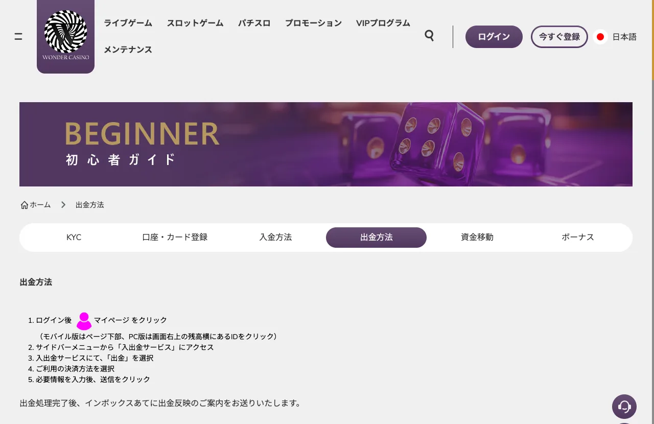The image size is (654, 424).
Task: Click step 3 入出金サービスにて text
Action: click(x=95, y=358)
